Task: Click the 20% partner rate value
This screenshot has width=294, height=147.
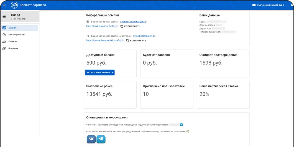Action: coord(204,94)
